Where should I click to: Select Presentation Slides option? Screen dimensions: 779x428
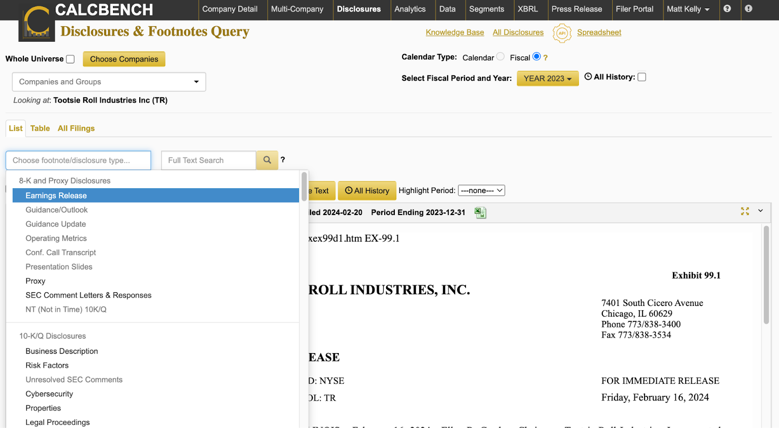156,267
